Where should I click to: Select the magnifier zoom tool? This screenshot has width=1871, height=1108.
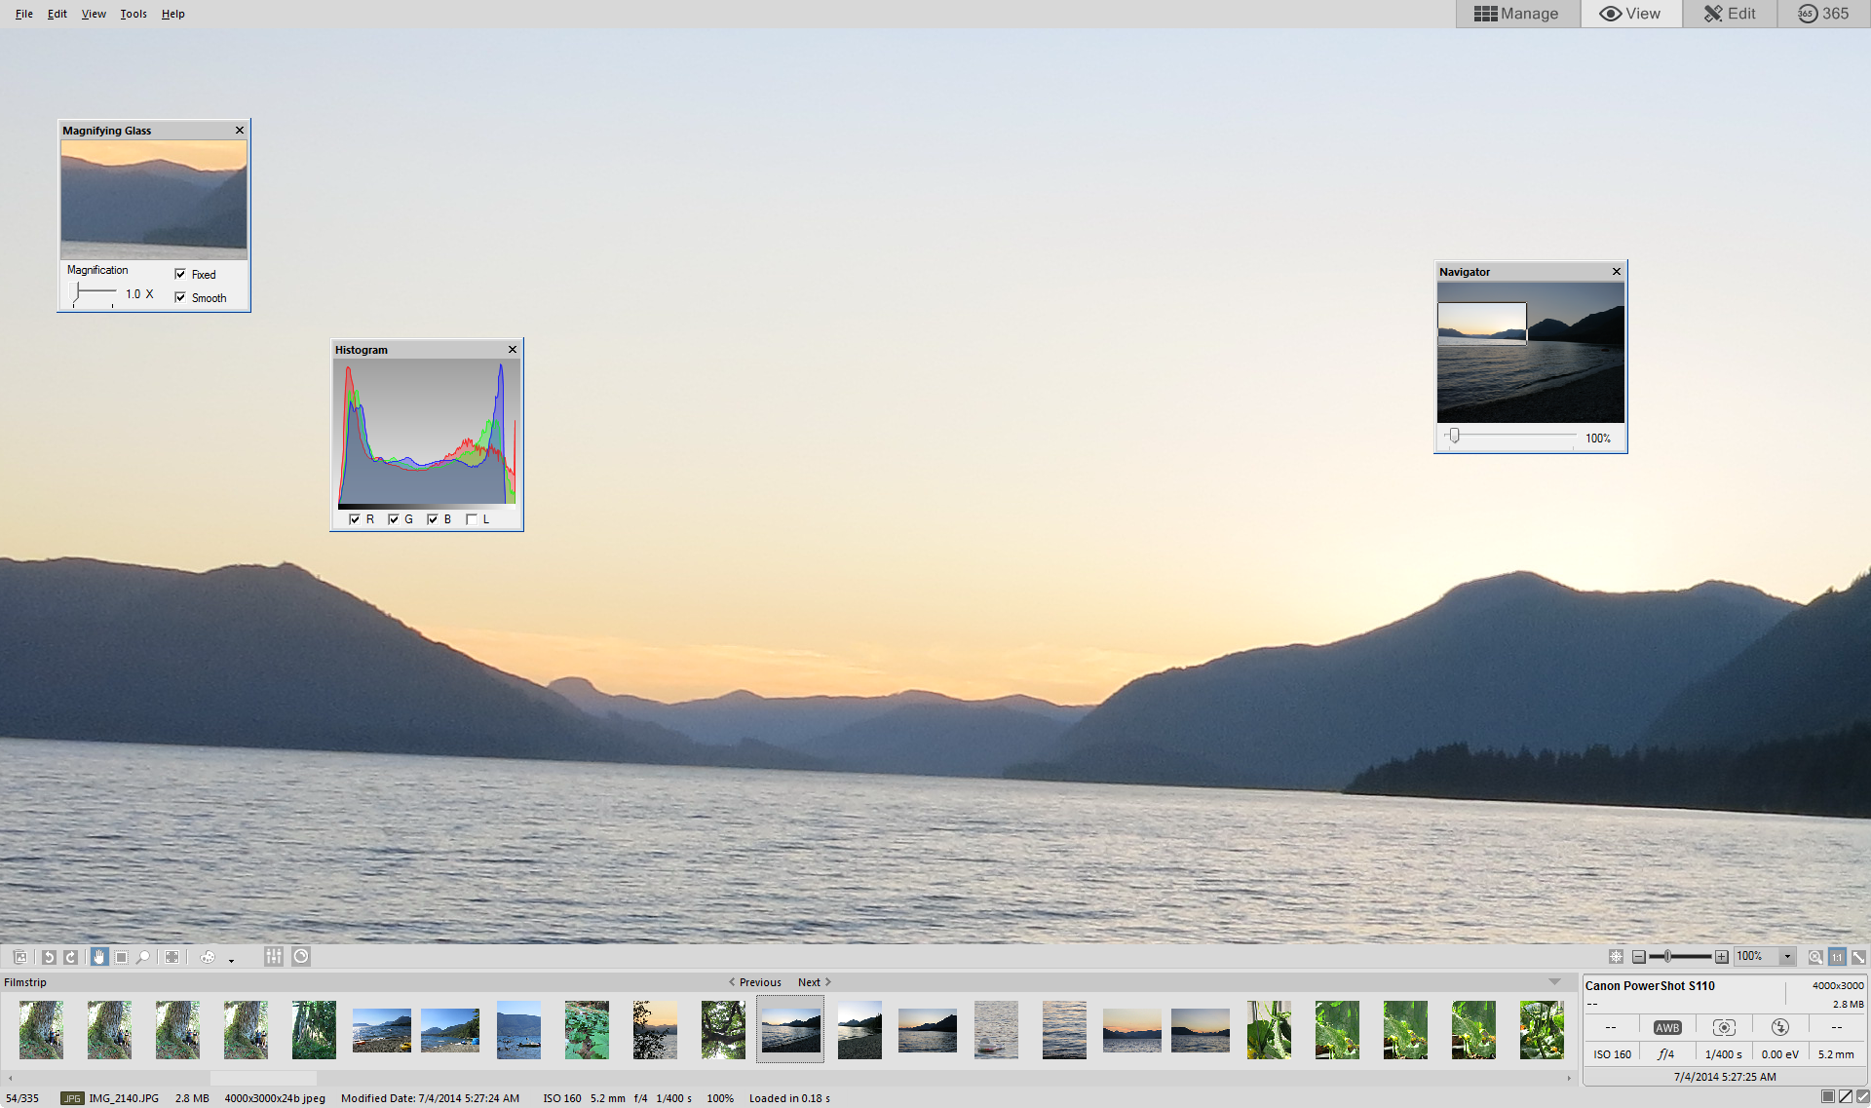click(144, 957)
